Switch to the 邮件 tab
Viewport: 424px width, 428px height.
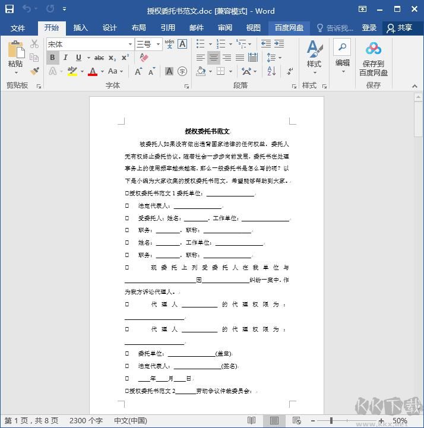pyautogui.click(x=197, y=28)
